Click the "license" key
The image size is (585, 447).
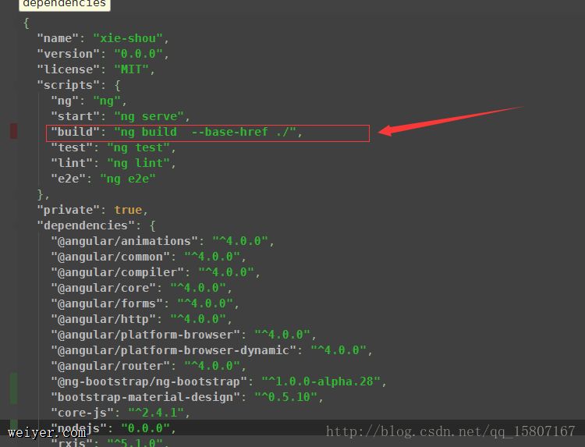69,69
